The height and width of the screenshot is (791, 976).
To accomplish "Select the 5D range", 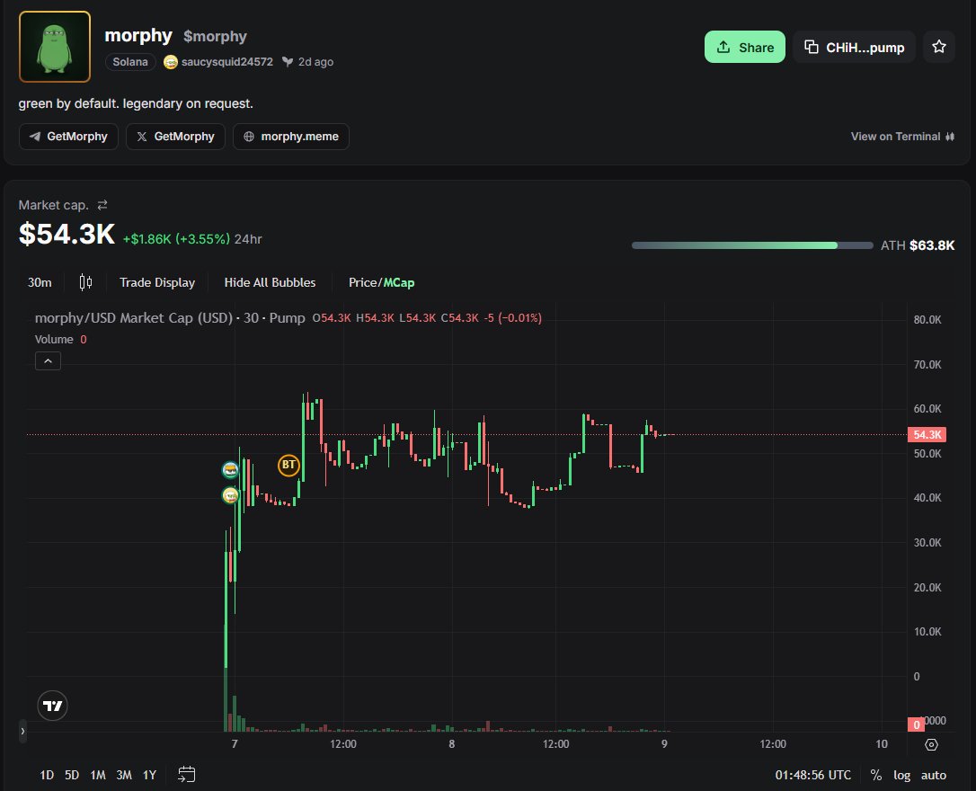I will click(x=72, y=775).
